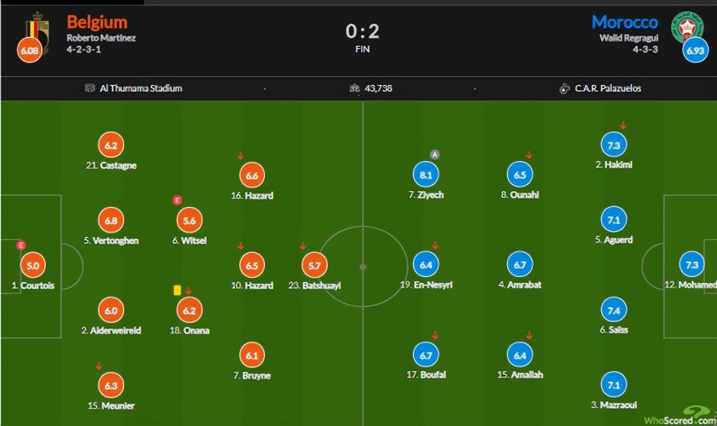The width and height of the screenshot is (717, 426).
Task: Click Belgium's 6.08 team rating badge
Action: 30,49
